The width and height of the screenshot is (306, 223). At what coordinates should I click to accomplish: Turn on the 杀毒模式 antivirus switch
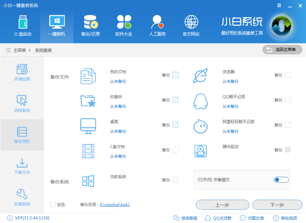point(281,179)
